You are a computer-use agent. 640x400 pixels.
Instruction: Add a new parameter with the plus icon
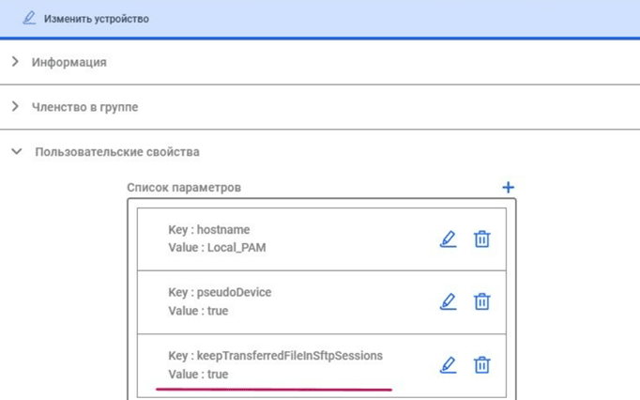(x=509, y=187)
